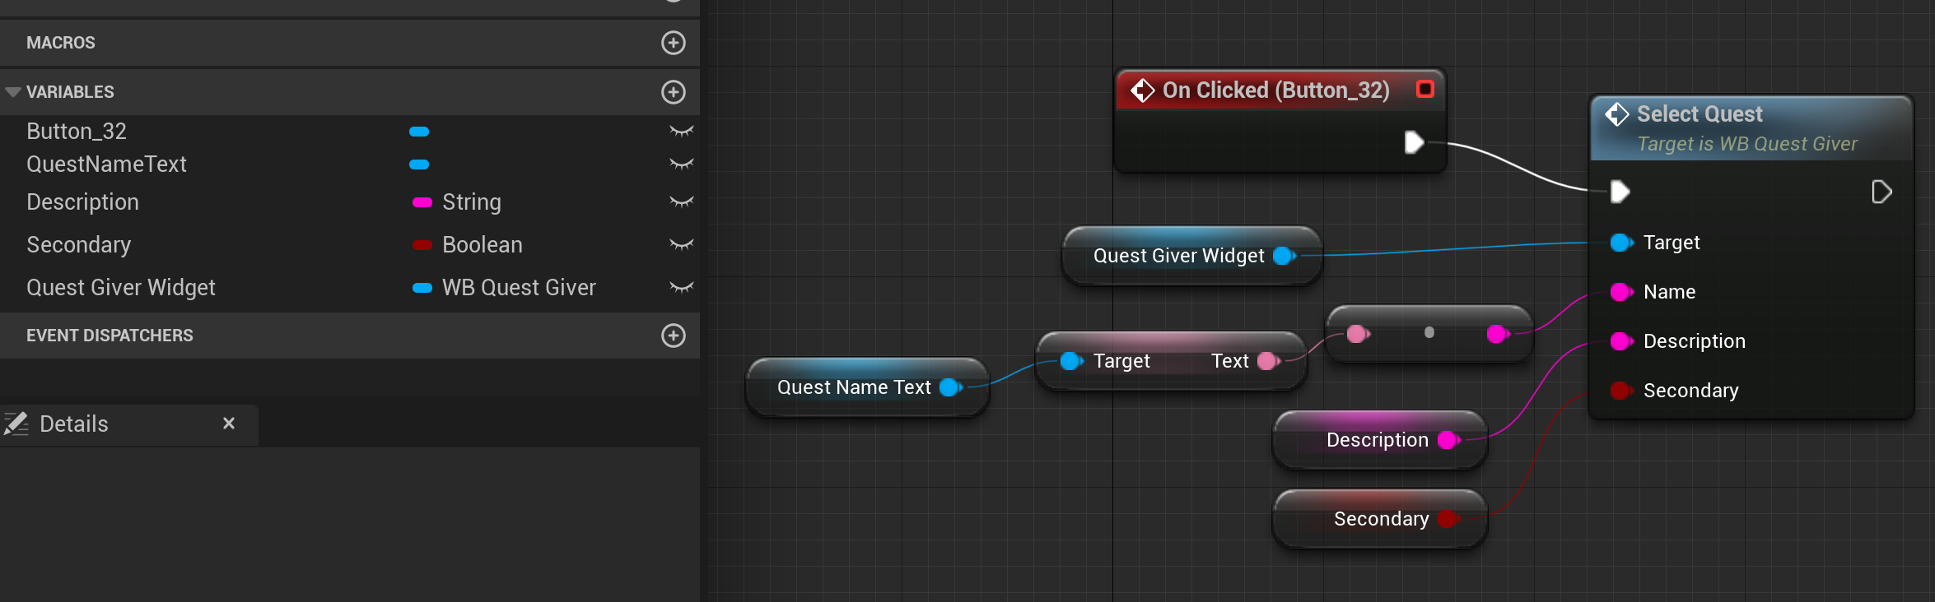
Task: Add a new macro with plus icon
Action: 673,43
